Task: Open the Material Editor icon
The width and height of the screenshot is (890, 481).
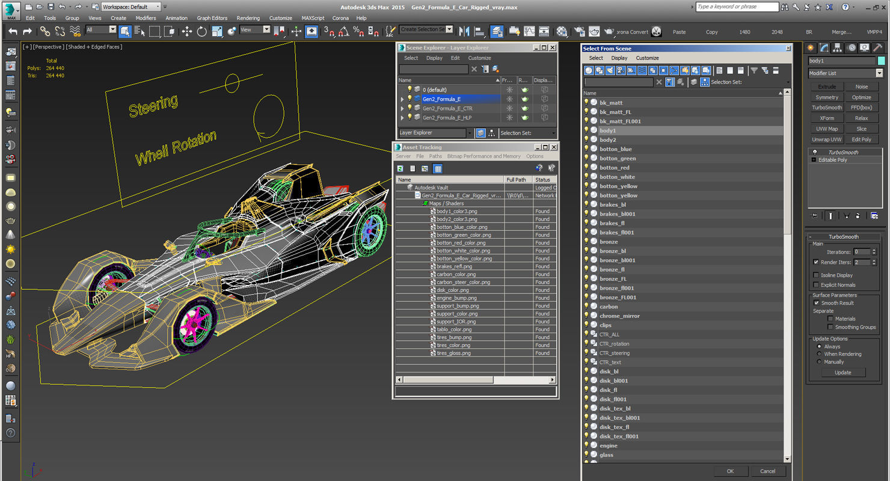Action: pyautogui.click(x=562, y=31)
